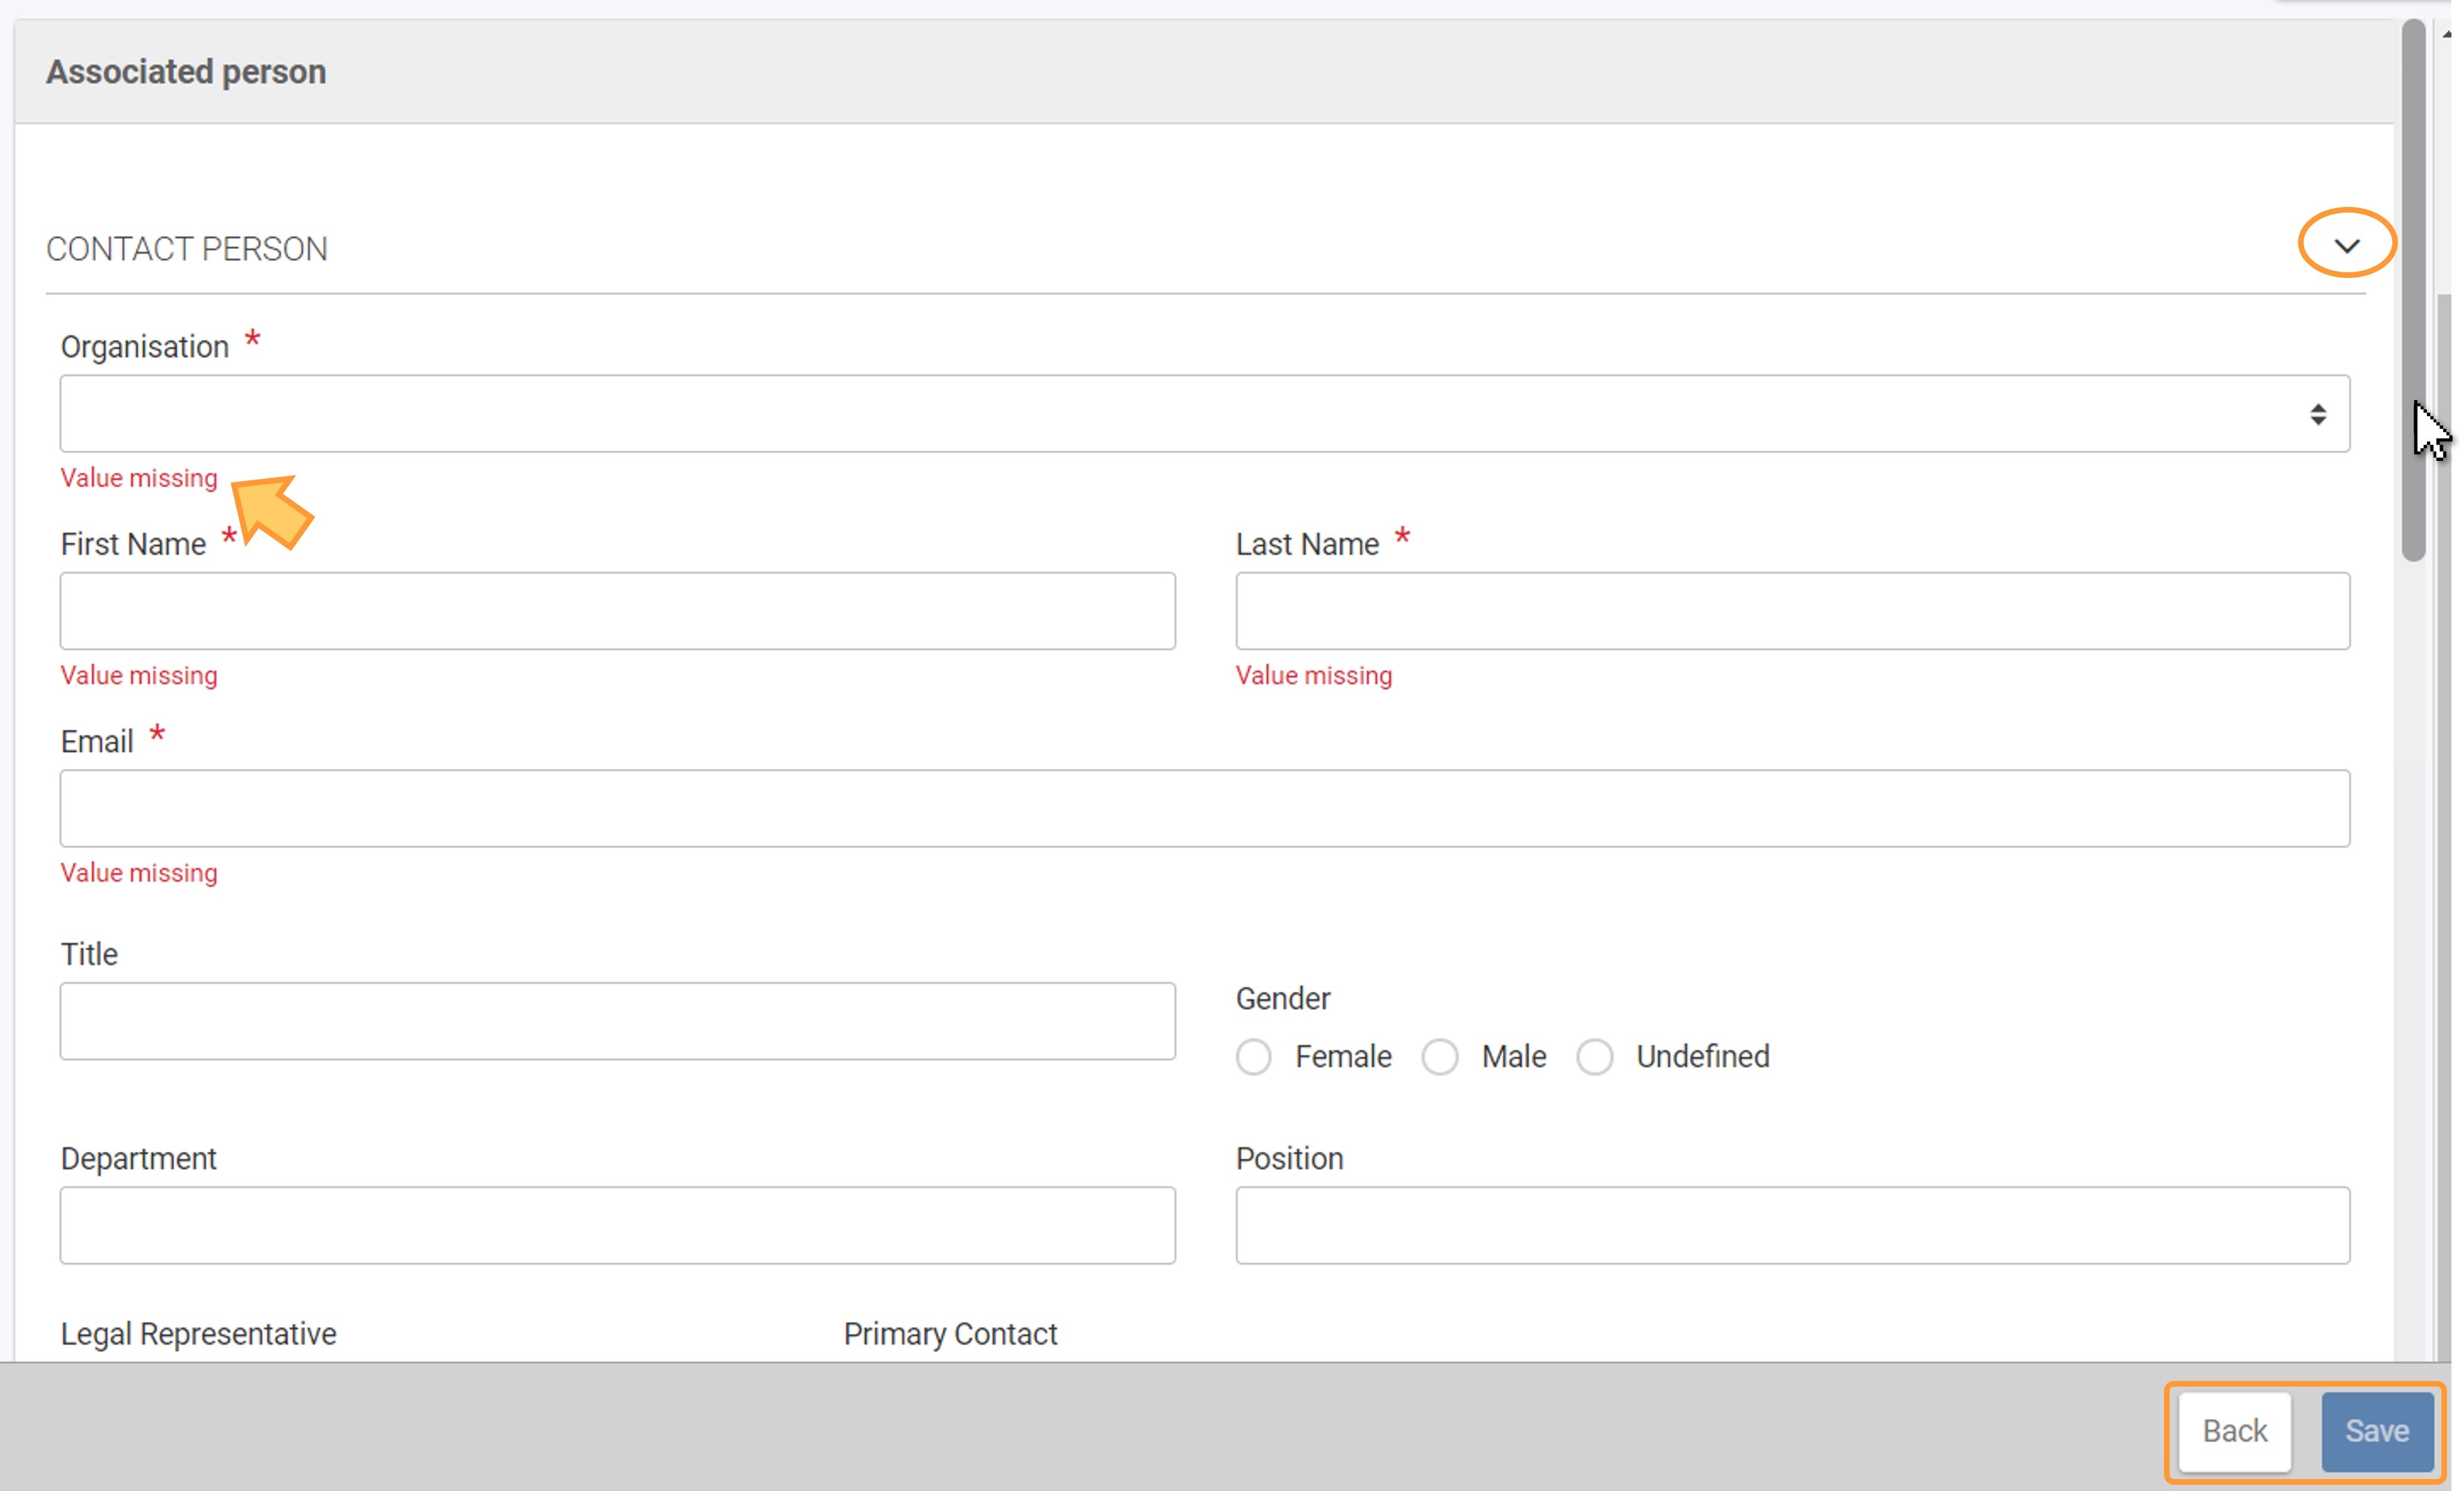Select the Male gender option

(x=1440, y=1057)
